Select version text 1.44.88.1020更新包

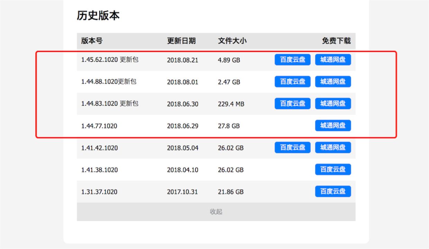109,82
